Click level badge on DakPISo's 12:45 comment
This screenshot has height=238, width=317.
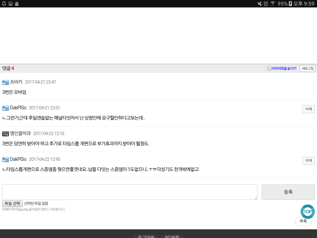6,160
